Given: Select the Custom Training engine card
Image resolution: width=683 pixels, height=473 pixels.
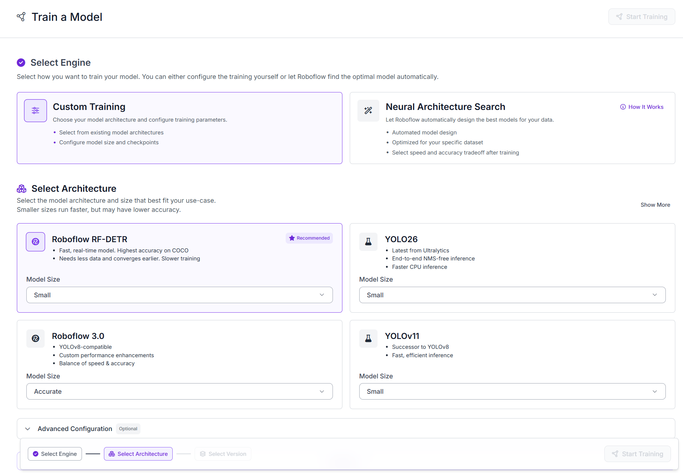Looking at the screenshot, I should [x=180, y=128].
